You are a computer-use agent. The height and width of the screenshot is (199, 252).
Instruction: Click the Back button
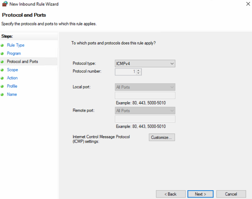pos(171,194)
